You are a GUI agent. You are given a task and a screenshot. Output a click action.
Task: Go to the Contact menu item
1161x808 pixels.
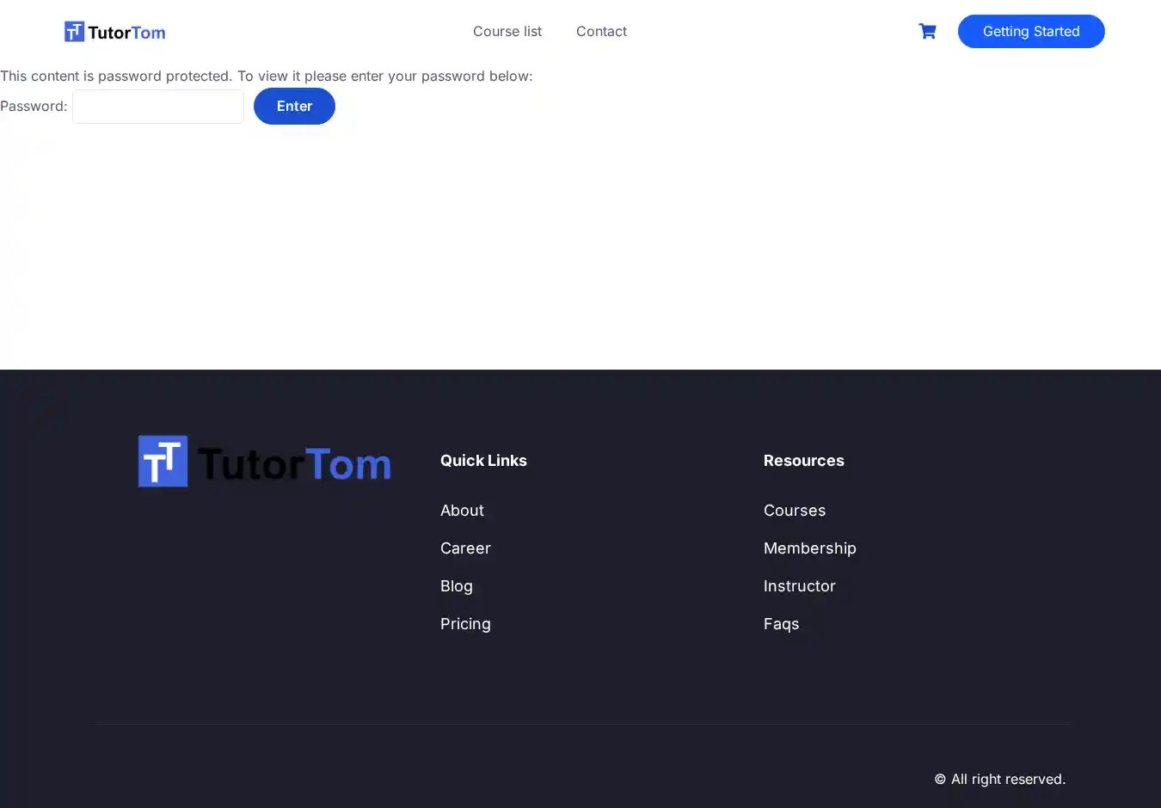601,32
